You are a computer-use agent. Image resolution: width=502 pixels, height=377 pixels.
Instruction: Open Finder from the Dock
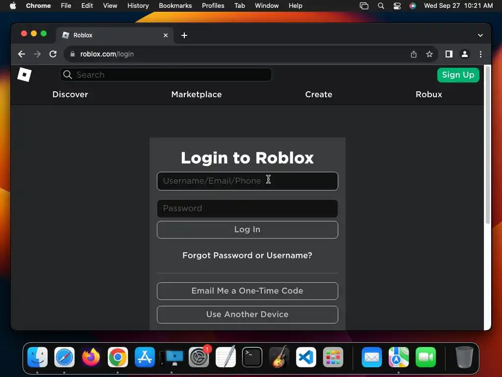coord(37,357)
